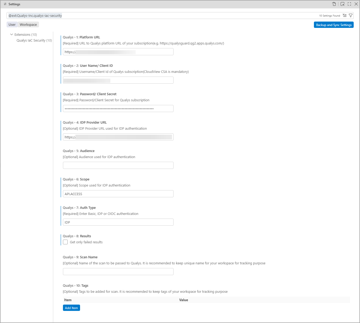
Task: Close the Settings editor
Action: click(356, 4)
